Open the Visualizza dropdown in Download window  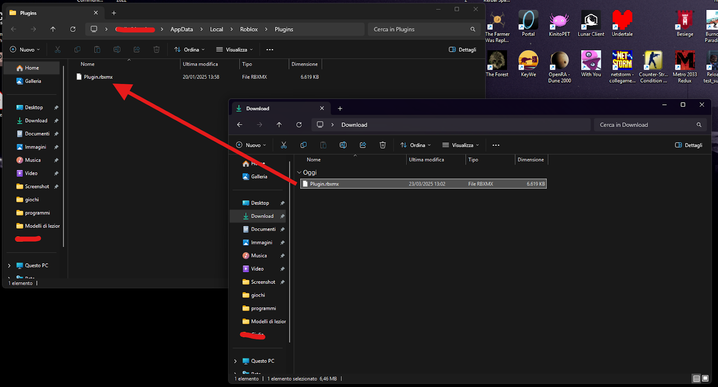(x=461, y=145)
